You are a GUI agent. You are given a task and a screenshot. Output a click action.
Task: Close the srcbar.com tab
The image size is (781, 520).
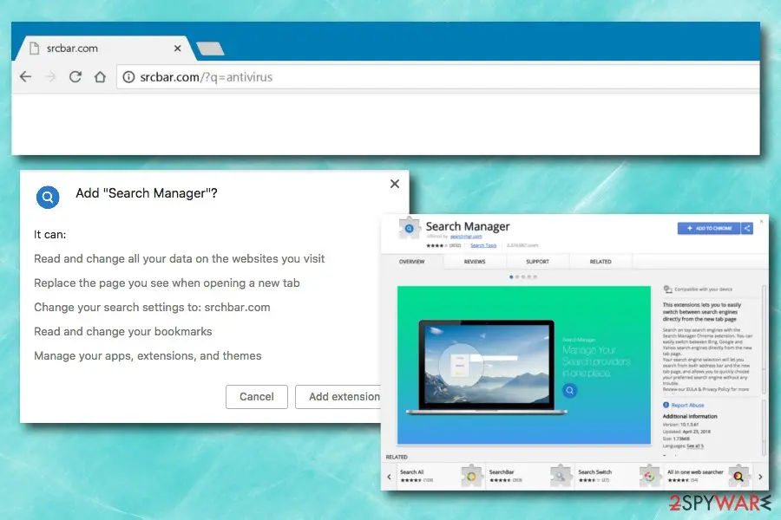[177, 49]
